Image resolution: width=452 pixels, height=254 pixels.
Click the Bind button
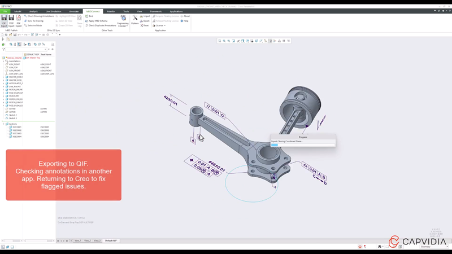(x=89, y=16)
